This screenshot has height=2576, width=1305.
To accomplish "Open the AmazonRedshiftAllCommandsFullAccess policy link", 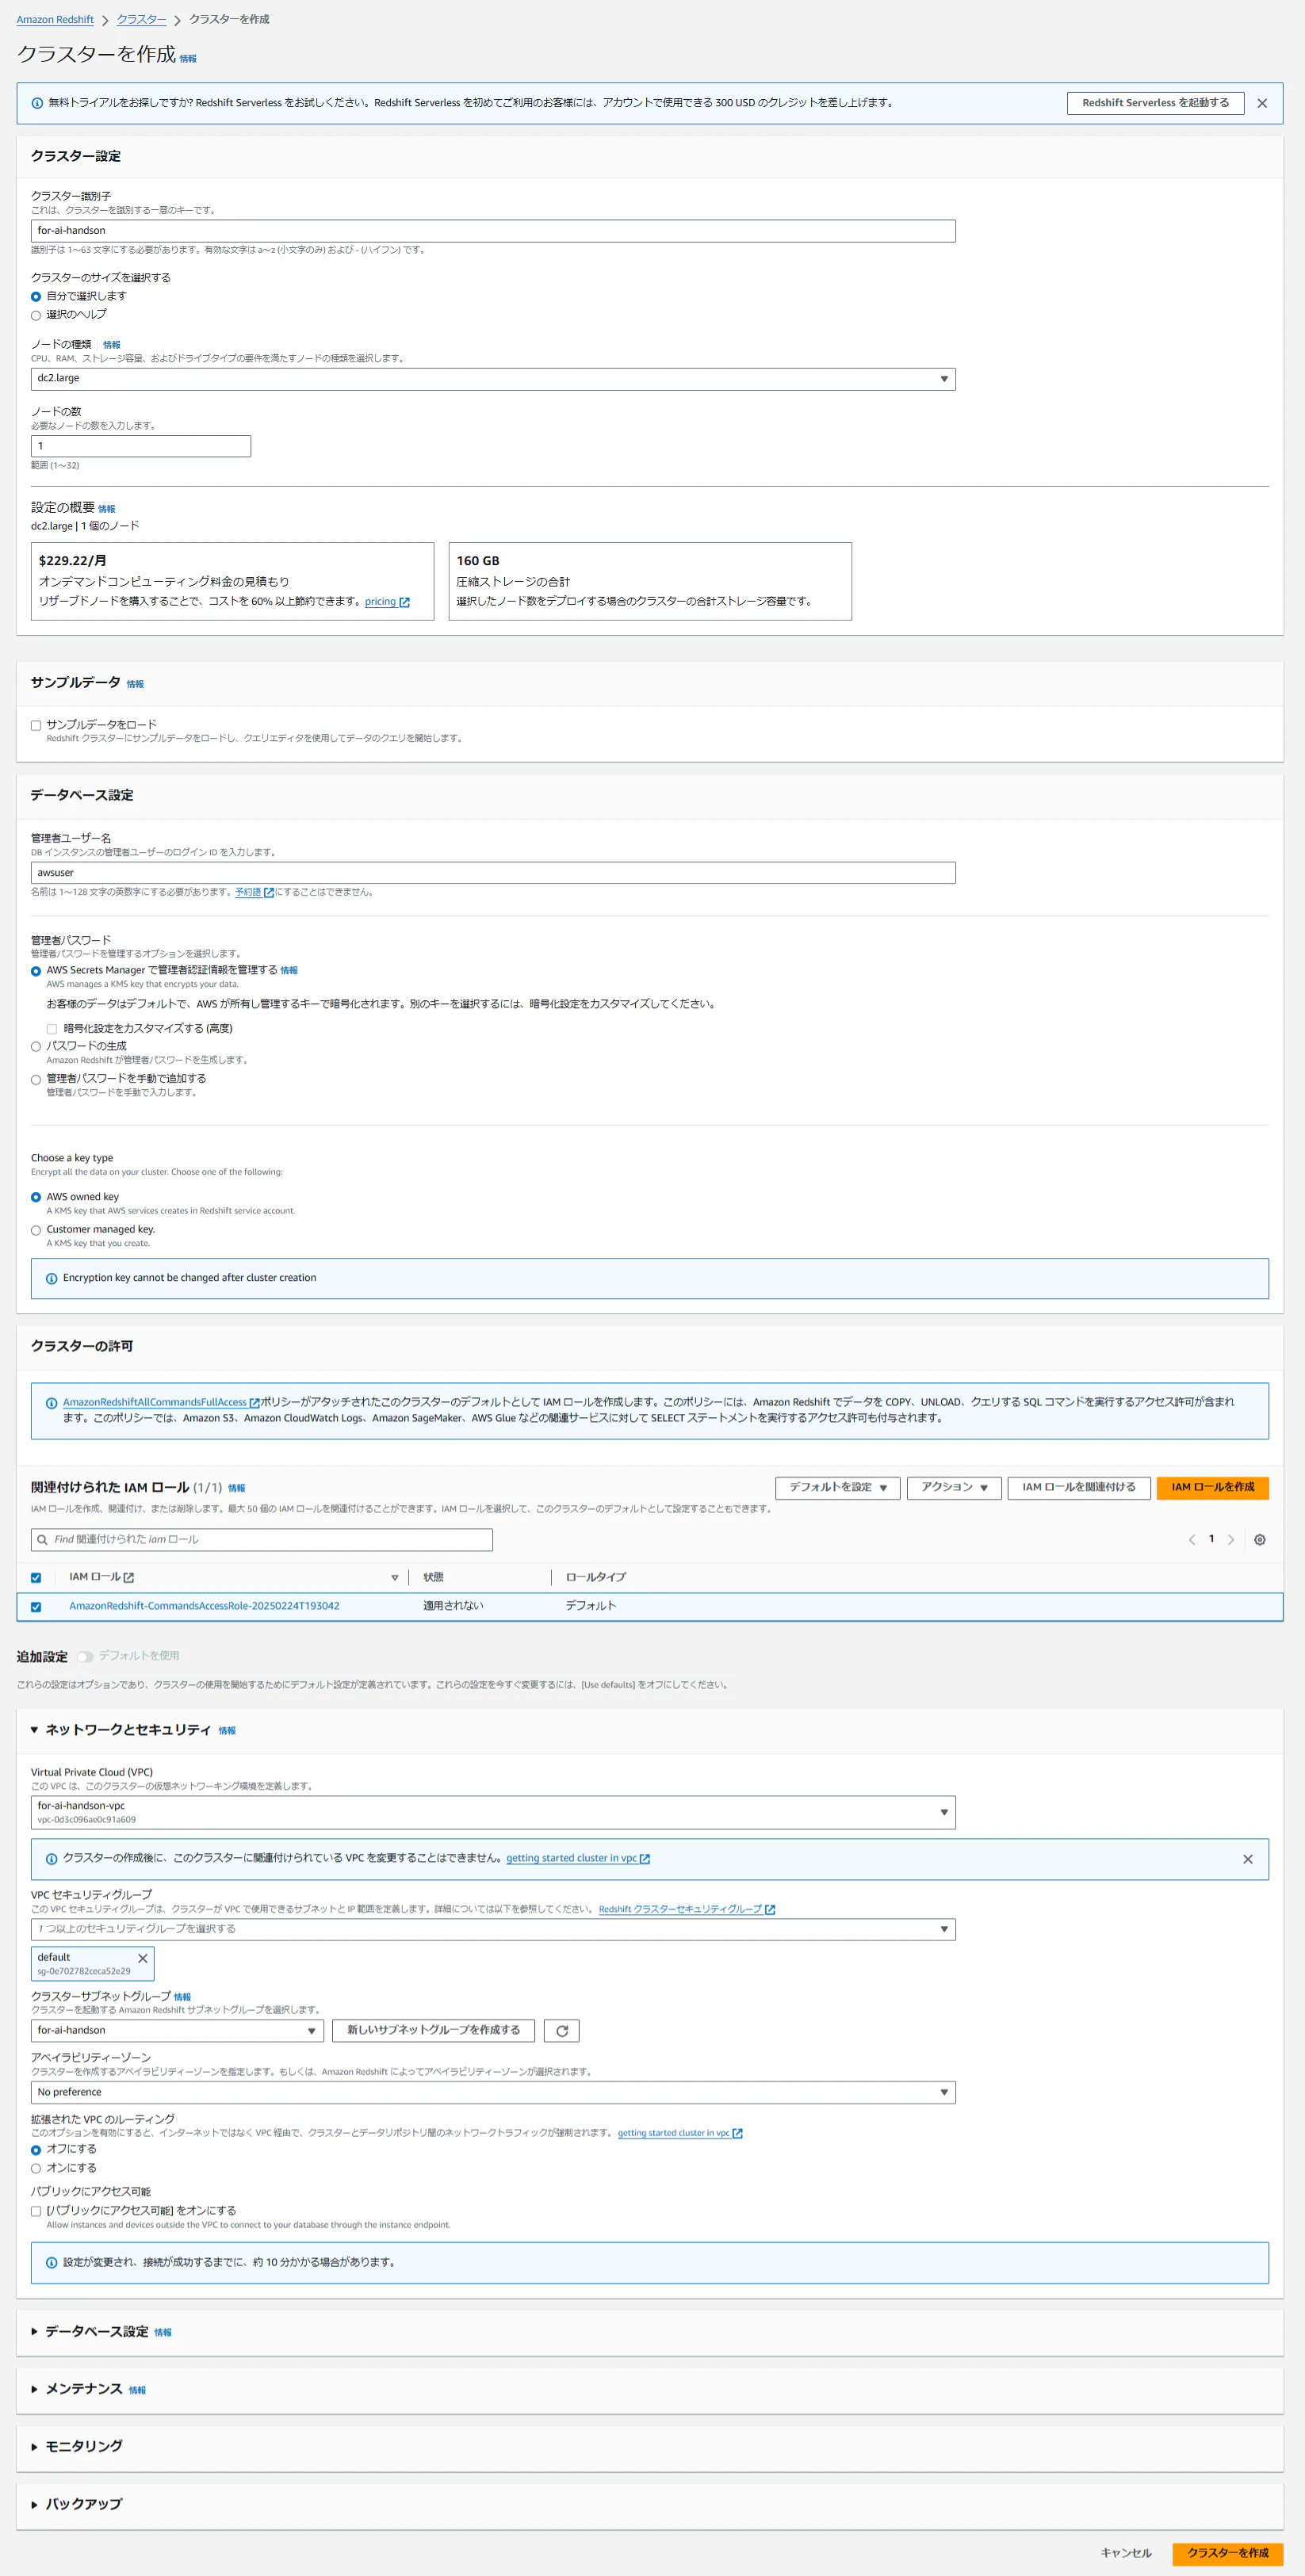I will (x=161, y=1403).
